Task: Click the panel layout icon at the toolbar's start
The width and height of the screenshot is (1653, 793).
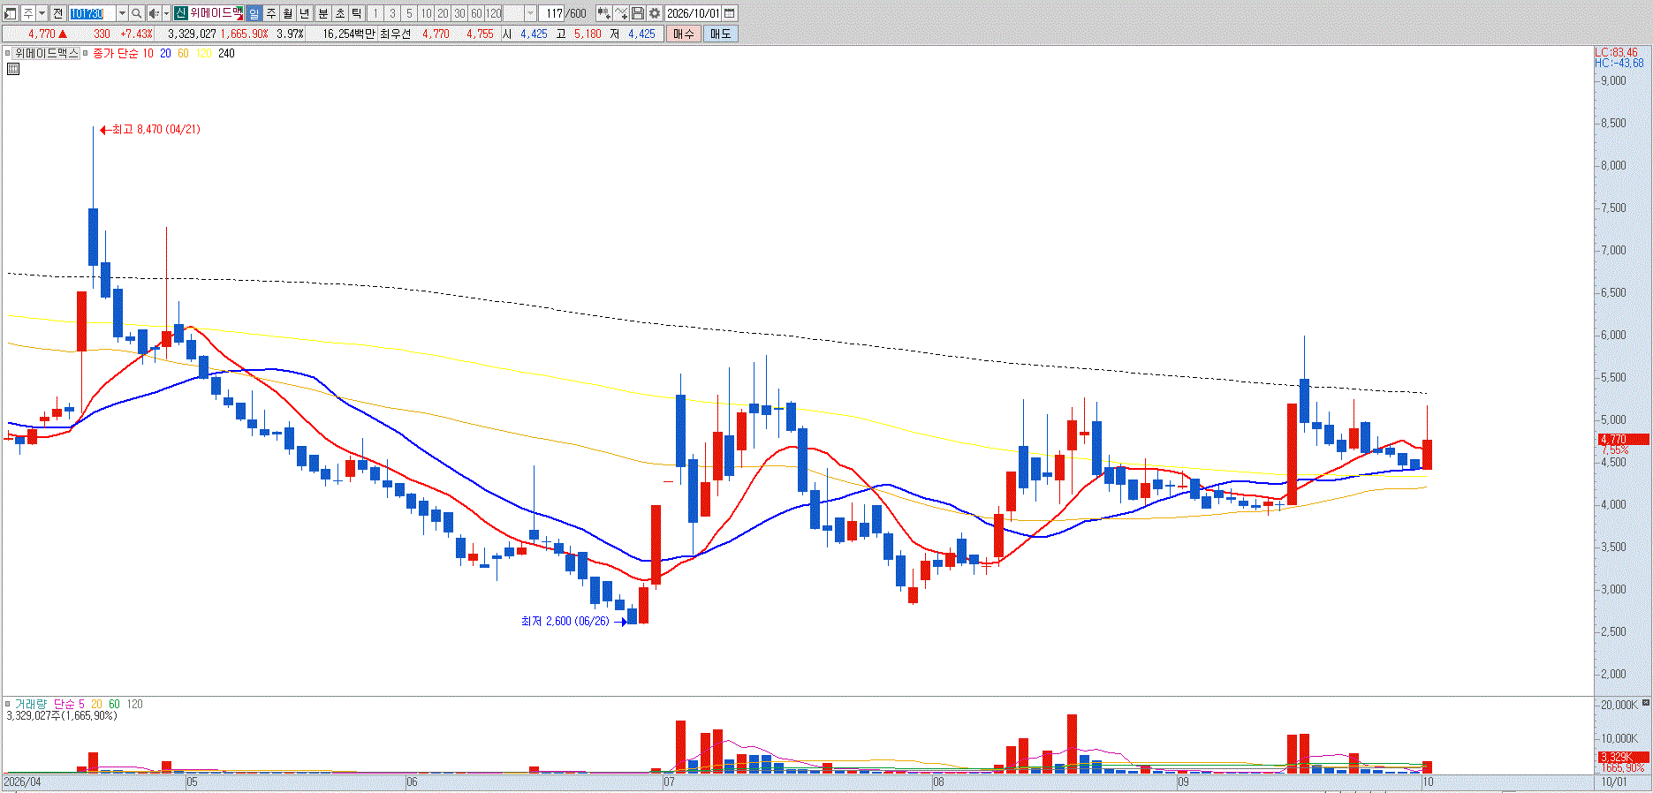Action: 11,13
